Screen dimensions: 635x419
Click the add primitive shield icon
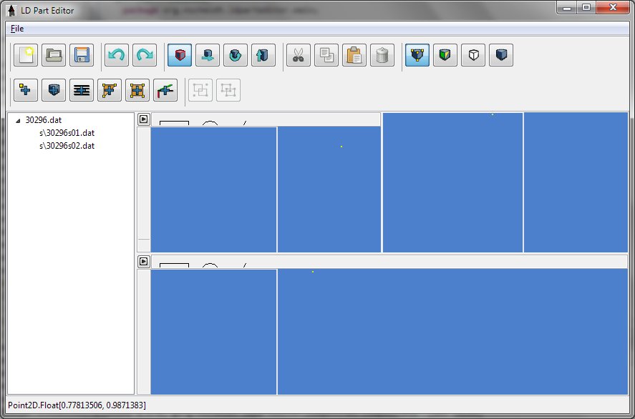[x=54, y=90]
